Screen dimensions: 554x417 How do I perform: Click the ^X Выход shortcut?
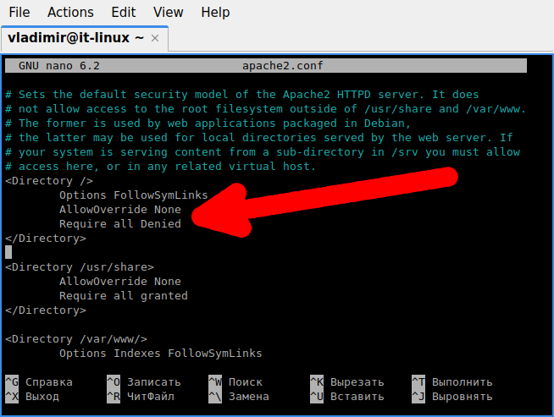[x=32, y=397]
